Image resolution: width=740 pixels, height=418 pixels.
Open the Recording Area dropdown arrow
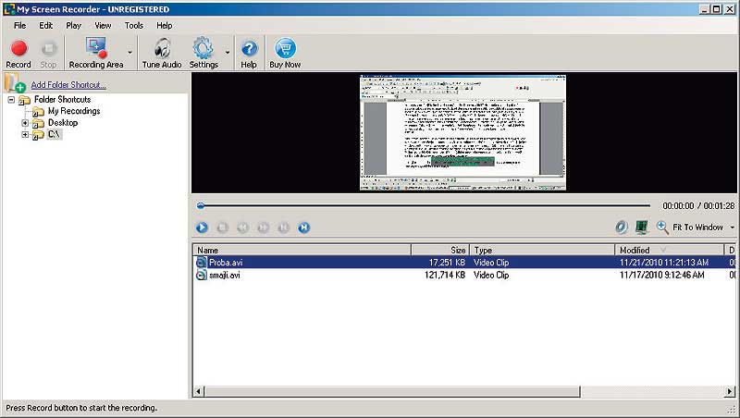pos(129,53)
